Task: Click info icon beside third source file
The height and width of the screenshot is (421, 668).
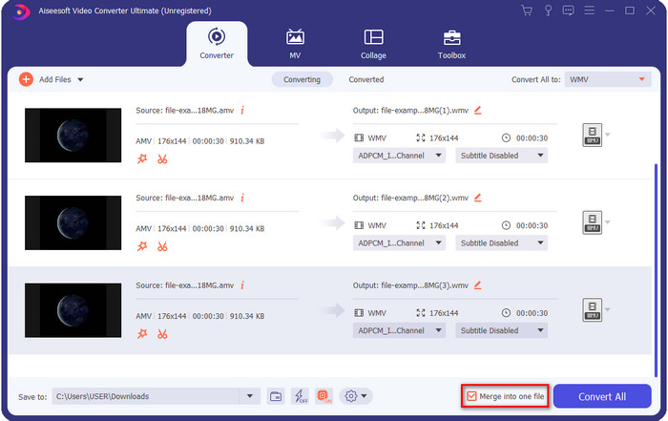Action: [242, 284]
